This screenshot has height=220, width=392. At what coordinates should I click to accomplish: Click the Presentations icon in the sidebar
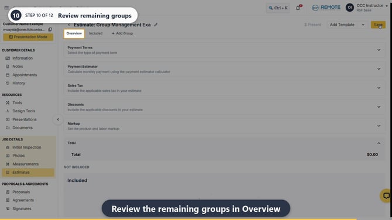tap(8, 119)
